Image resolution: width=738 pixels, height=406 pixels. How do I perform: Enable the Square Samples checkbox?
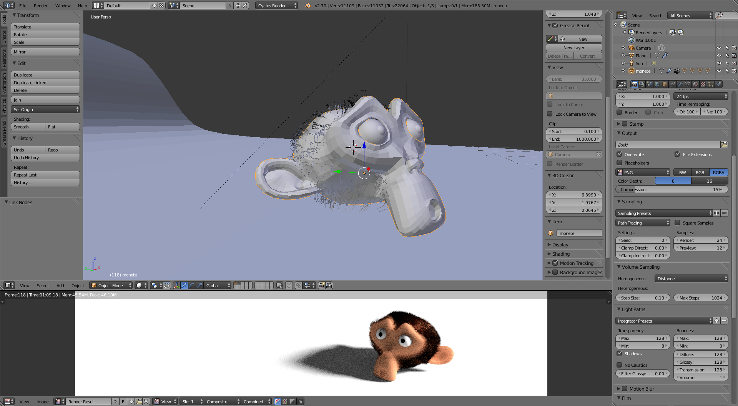tap(677, 223)
